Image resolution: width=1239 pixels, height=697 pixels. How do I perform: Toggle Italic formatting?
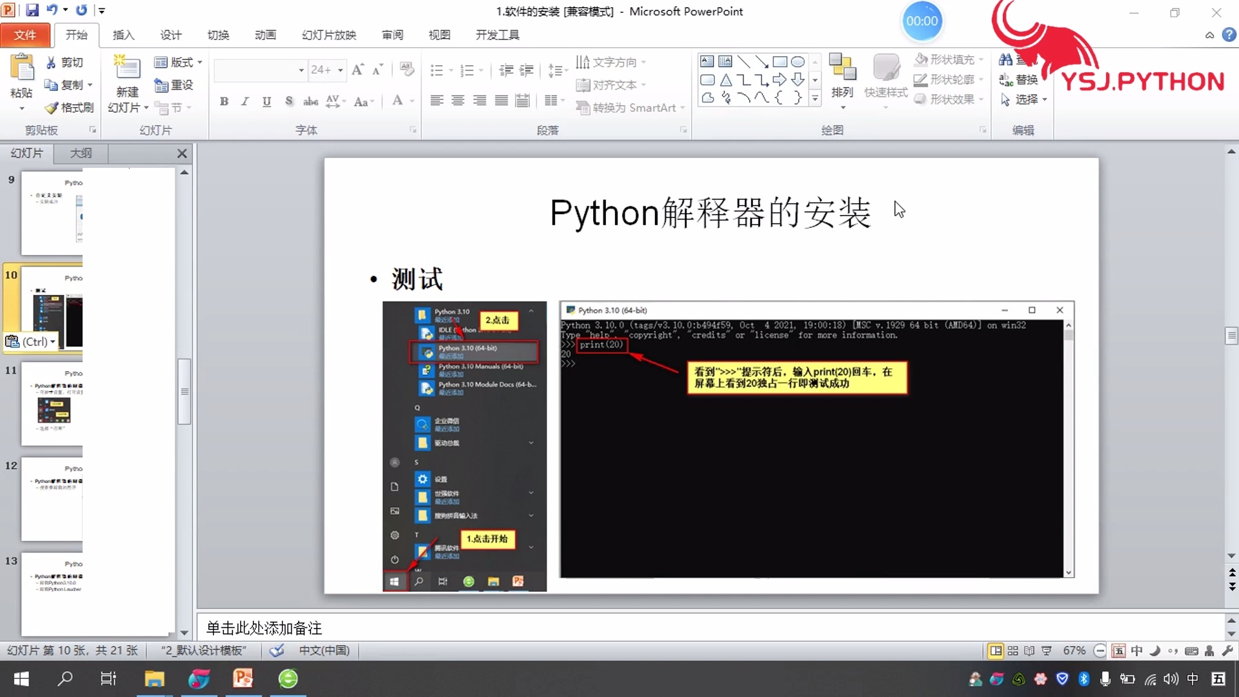pyautogui.click(x=245, y=101)
